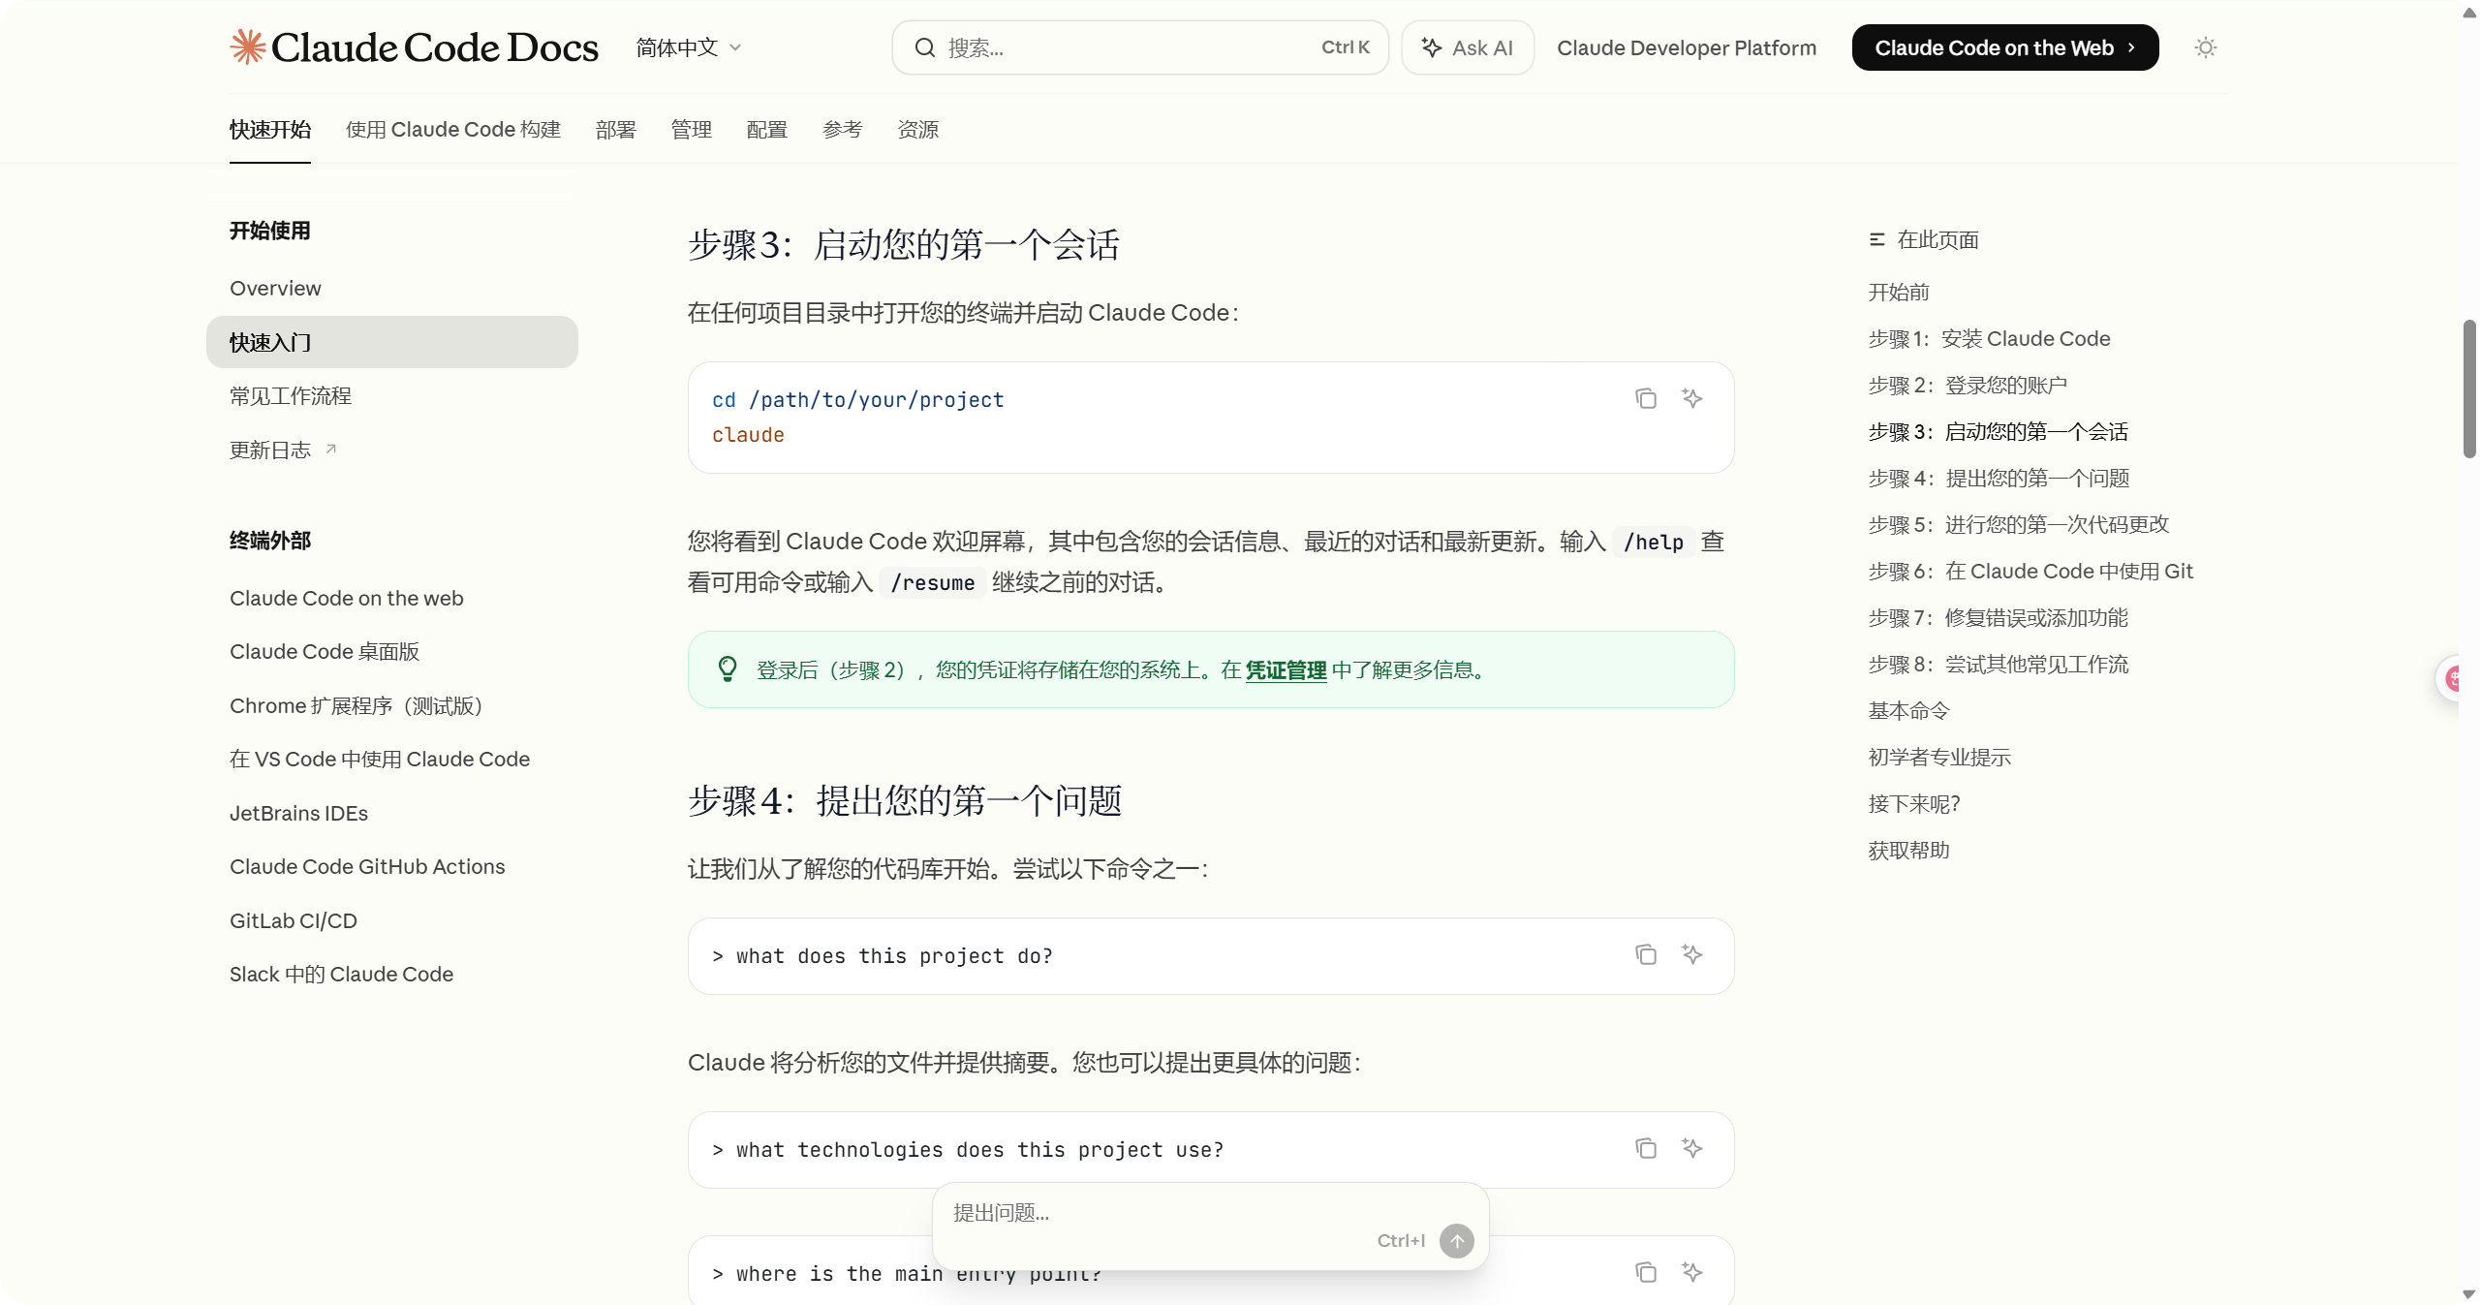The width and height of the screenshot is (2480, 1305).
Task: Copy the 'where is the main entry point' prompt
Action: point(1645,1272)
